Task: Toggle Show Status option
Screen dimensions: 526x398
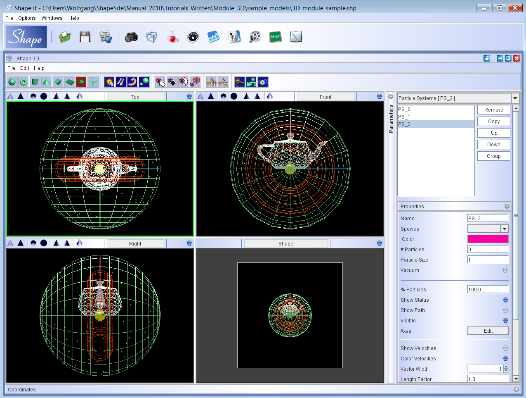Action: tap(505, 300)
